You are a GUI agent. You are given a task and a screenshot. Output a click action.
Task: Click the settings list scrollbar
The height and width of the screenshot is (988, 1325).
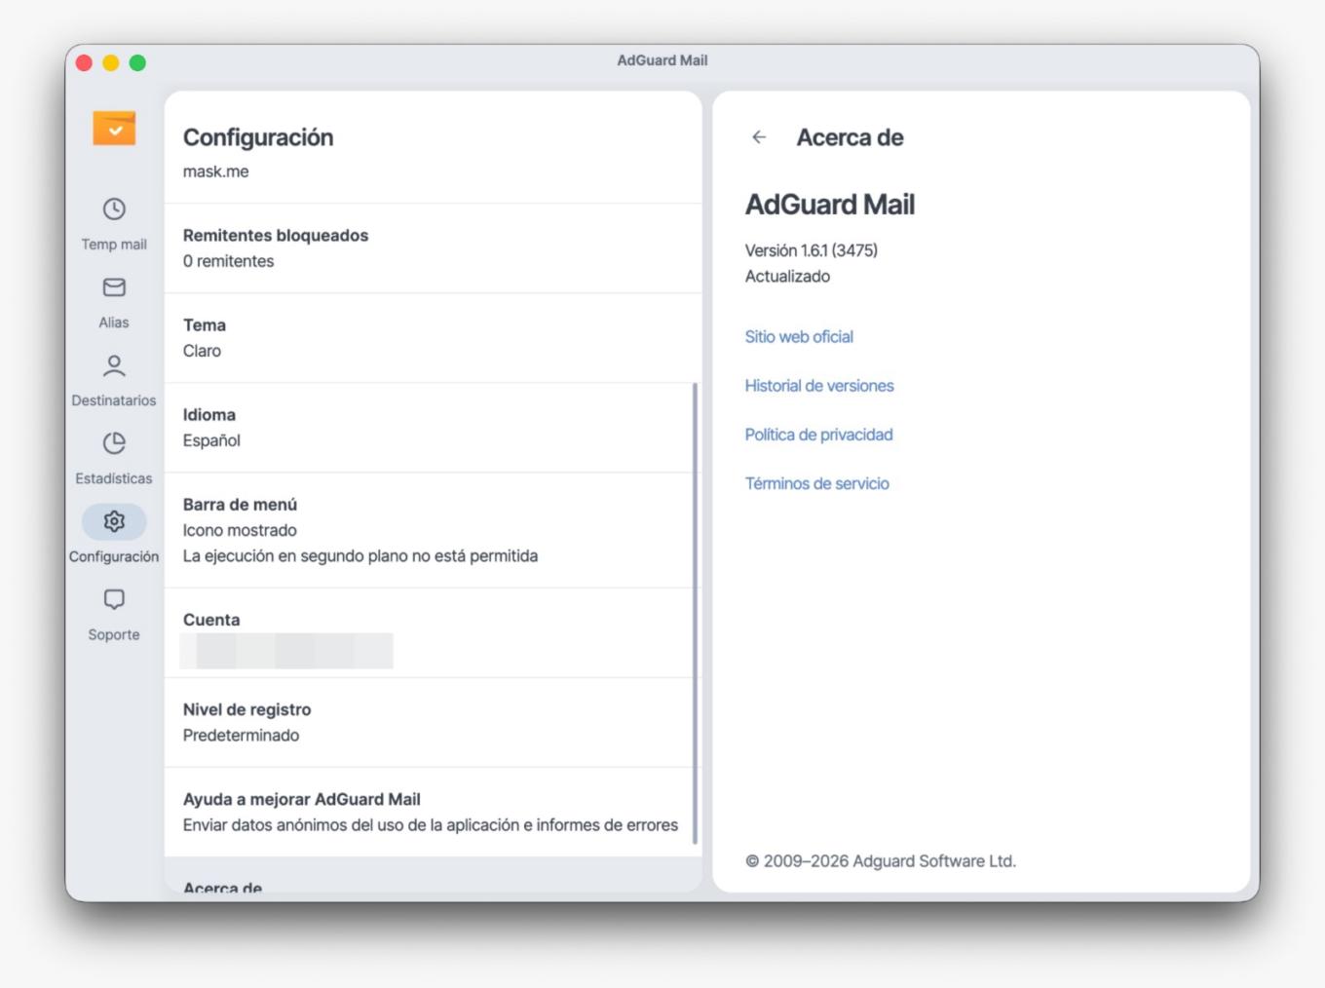(695, 613)
